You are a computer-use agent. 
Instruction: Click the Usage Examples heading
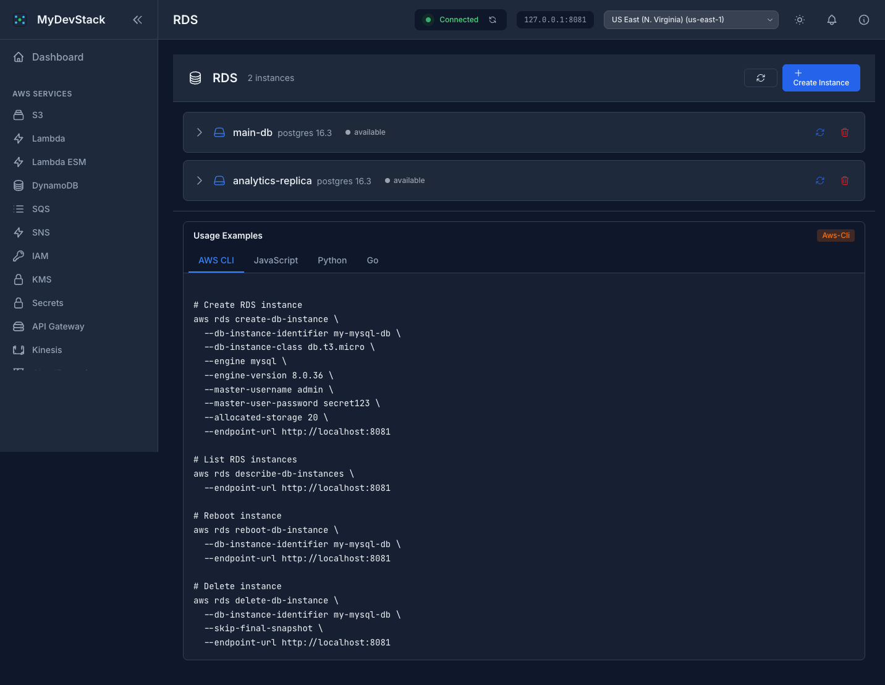tap(228, 236)
